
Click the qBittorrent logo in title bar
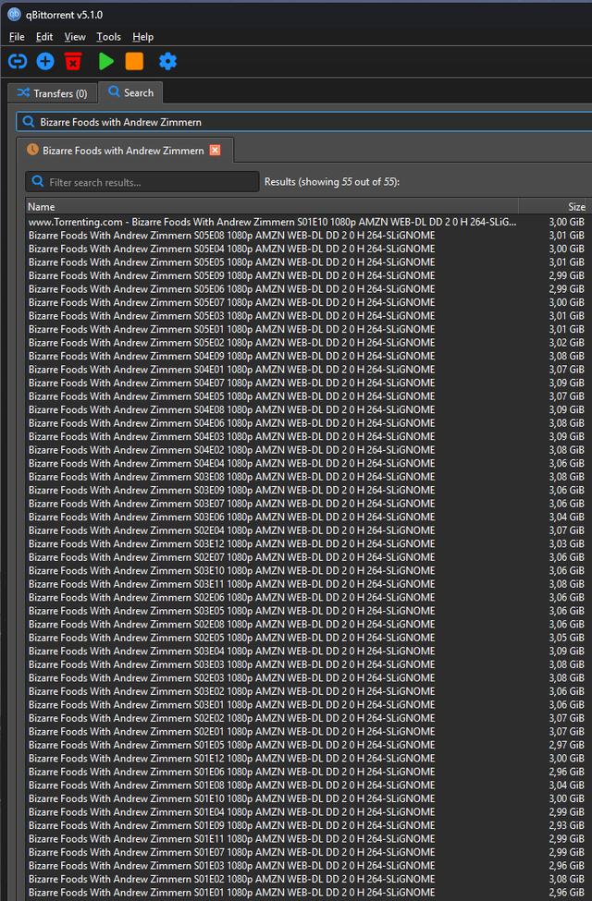click(14, 14)
